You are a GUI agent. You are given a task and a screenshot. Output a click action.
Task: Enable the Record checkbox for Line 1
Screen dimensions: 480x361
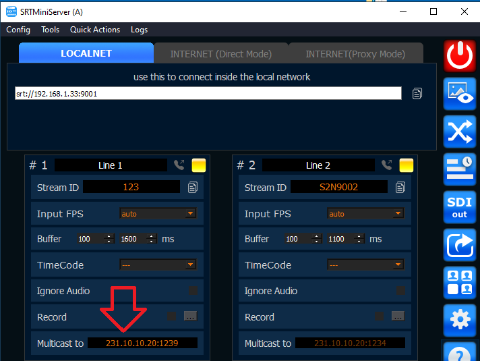(171, 316)
